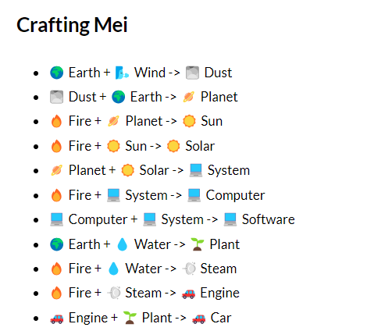The height and width of the screenshot is (331, 392).
Task: Click the word Solar in Fire + Sun recipe
Action: click(x=200, y=146)
